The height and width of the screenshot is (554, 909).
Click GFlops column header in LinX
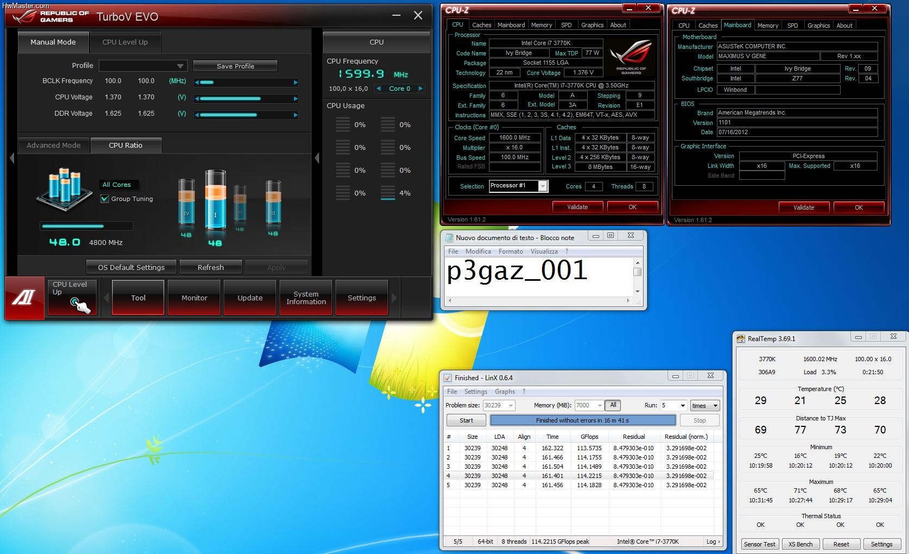tap(589, 437)
